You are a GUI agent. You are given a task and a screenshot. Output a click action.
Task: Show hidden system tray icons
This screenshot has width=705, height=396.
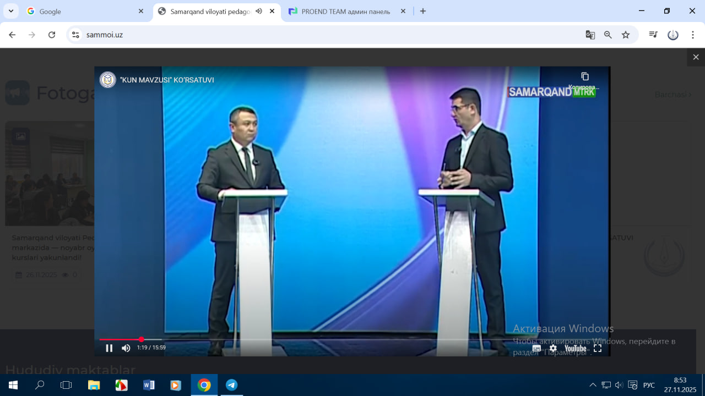(593, 385)
